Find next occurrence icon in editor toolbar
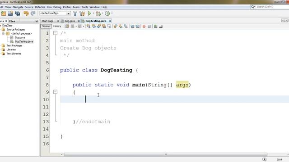 pyautogui.click(x=99, y=27)
